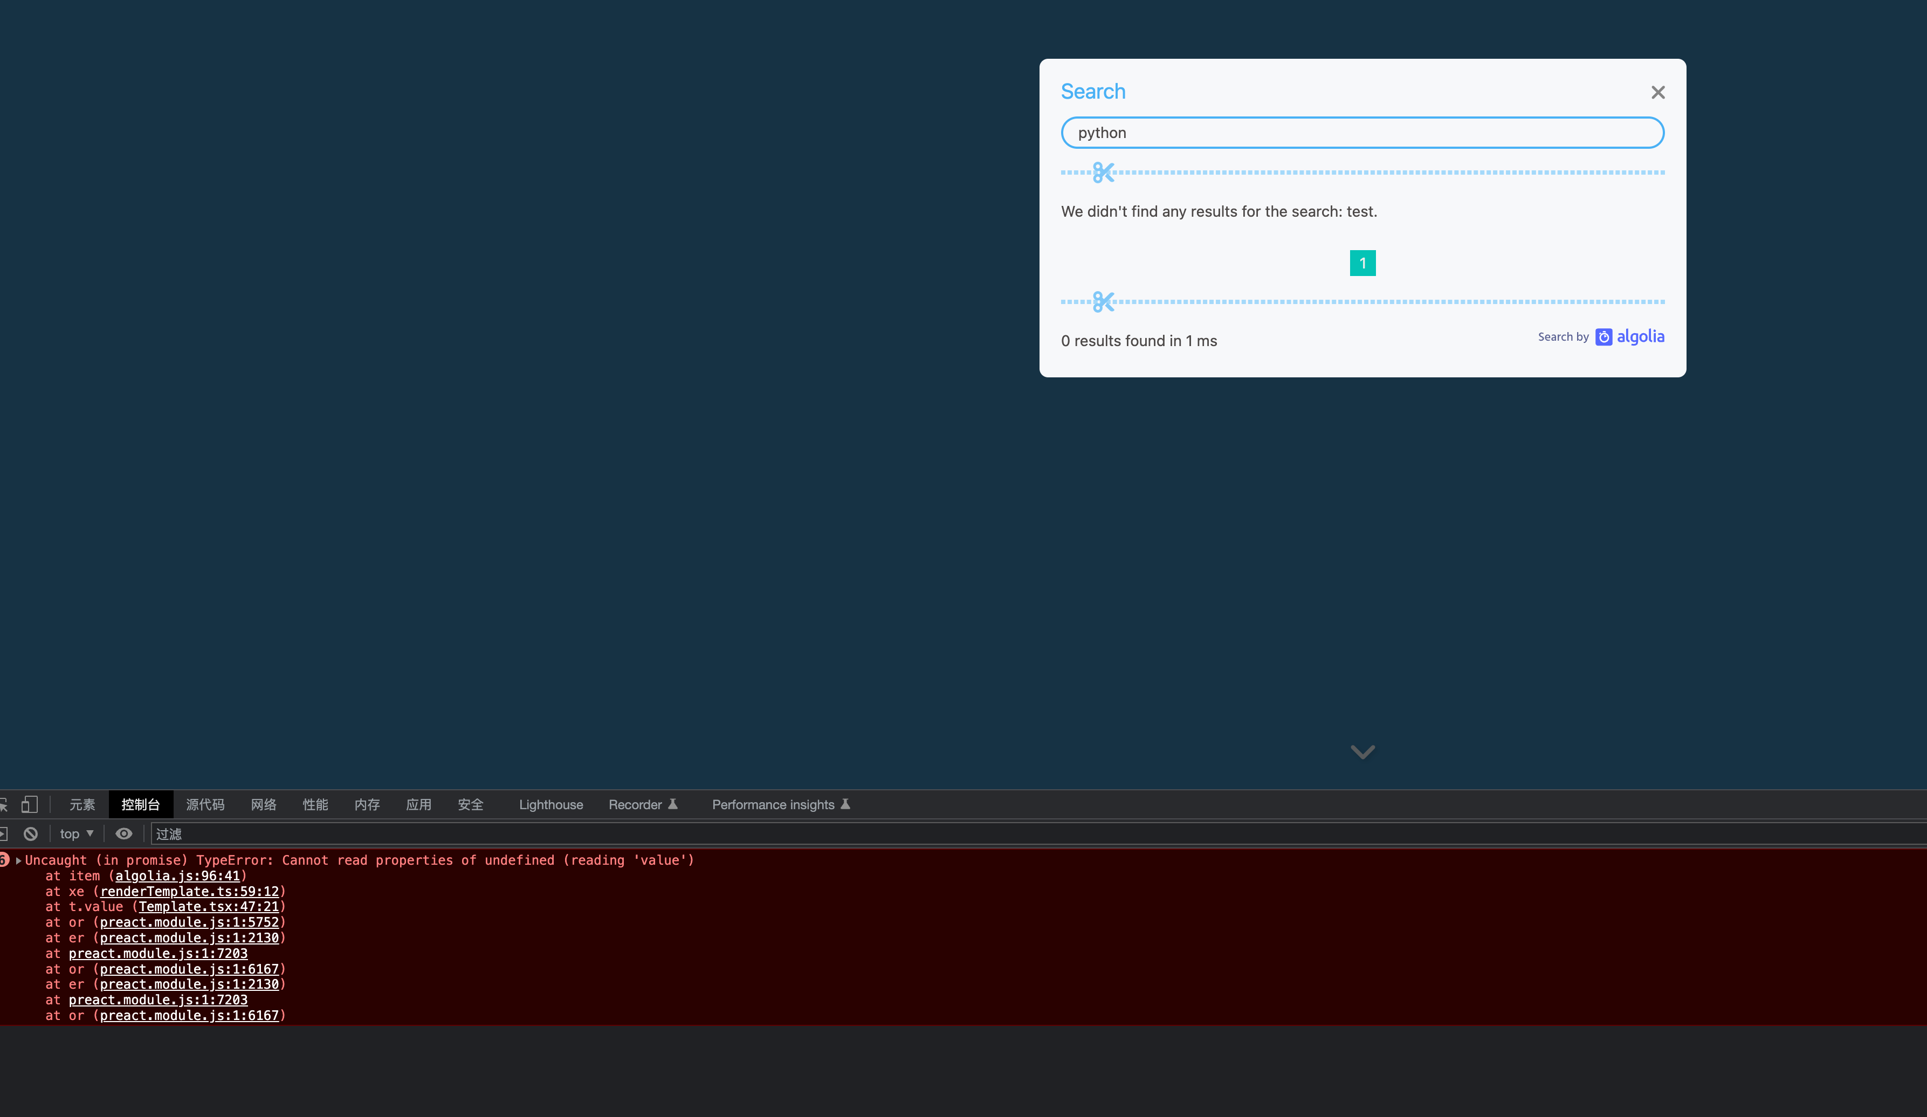Switch to the 网络 tab in DevTools

pyautogui.click(x=263, y=804)
